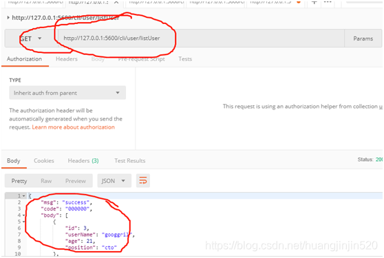Click the Status 200 indicator
The height and width of the screenshot is (258, 384).
pos(370,160)
